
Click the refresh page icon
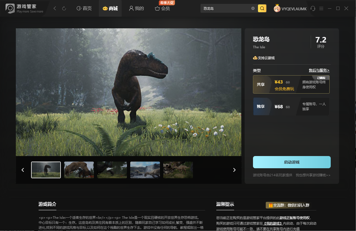64,9
